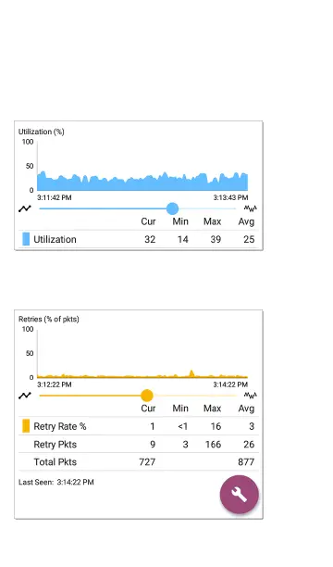Select the Total Pkts row label

pyautogui.click(x=55, y=461)
